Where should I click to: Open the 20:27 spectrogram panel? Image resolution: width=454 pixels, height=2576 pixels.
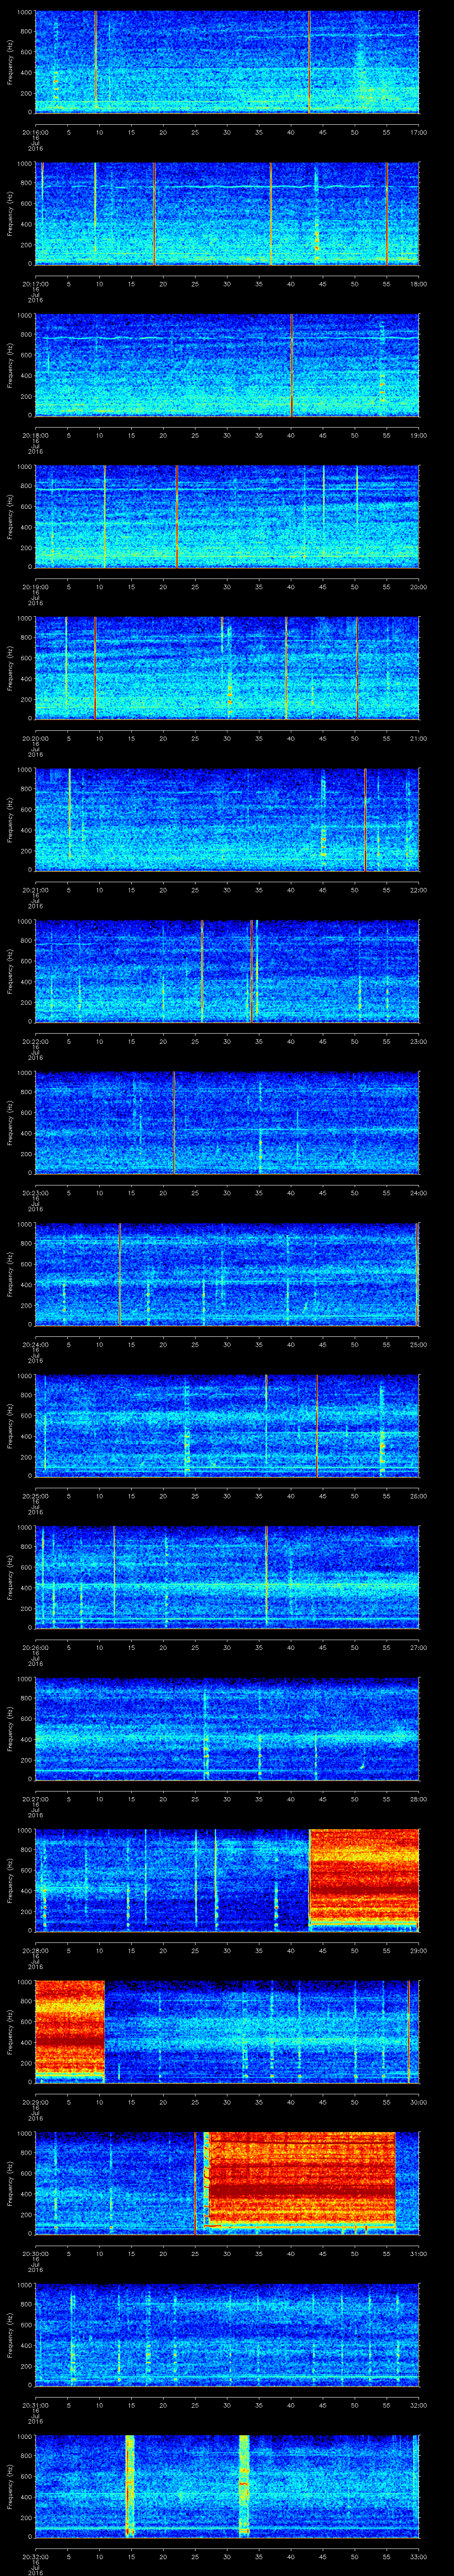tap(227, 1728)
